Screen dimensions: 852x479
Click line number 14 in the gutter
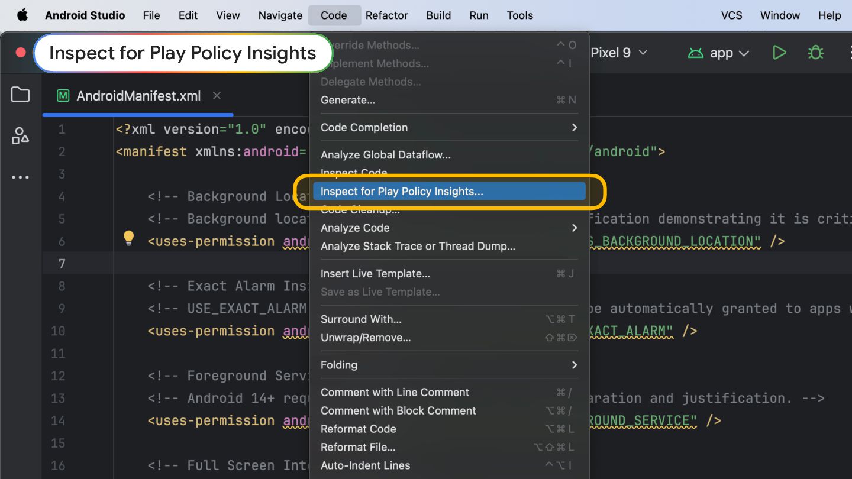coord(58,421)
